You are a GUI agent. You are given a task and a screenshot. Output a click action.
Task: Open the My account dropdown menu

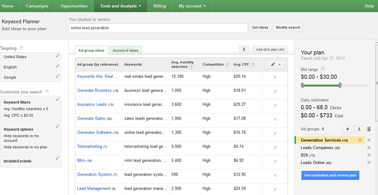click(x=192, y=6)
